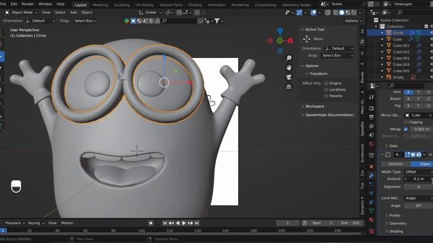Adjust the bevel Amount 0.1 m field
The width and height of the screenshot is (433, 243).
coord(418,179)
